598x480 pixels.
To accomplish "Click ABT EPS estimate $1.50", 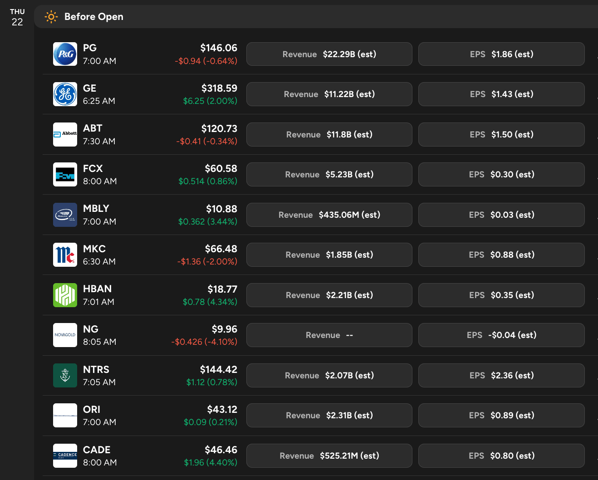I will point(501,134).
